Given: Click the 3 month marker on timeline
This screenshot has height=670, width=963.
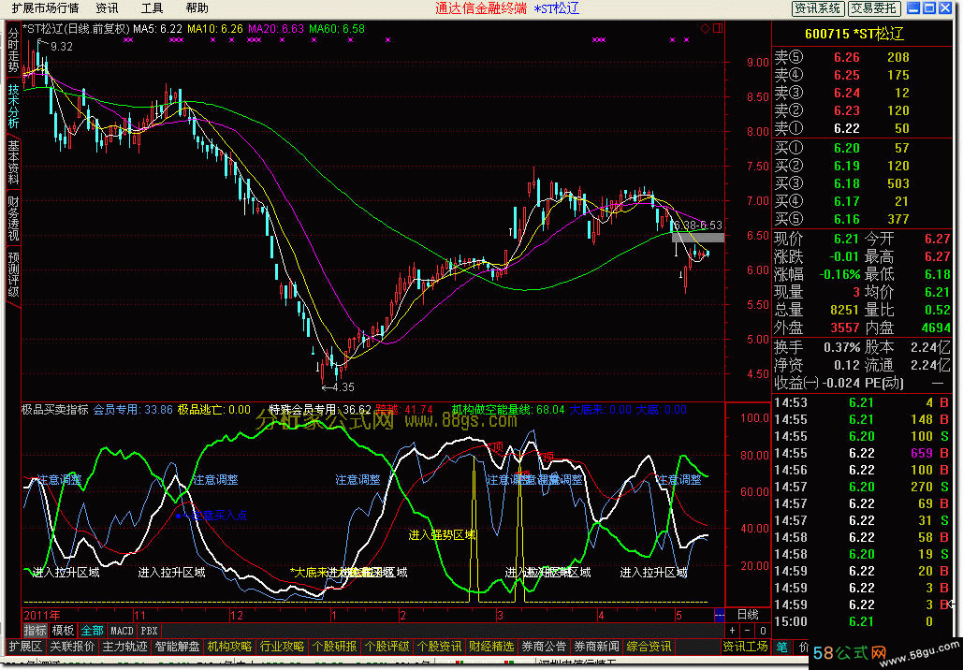Looking at the screenshot, I should (x=501, y=615).
